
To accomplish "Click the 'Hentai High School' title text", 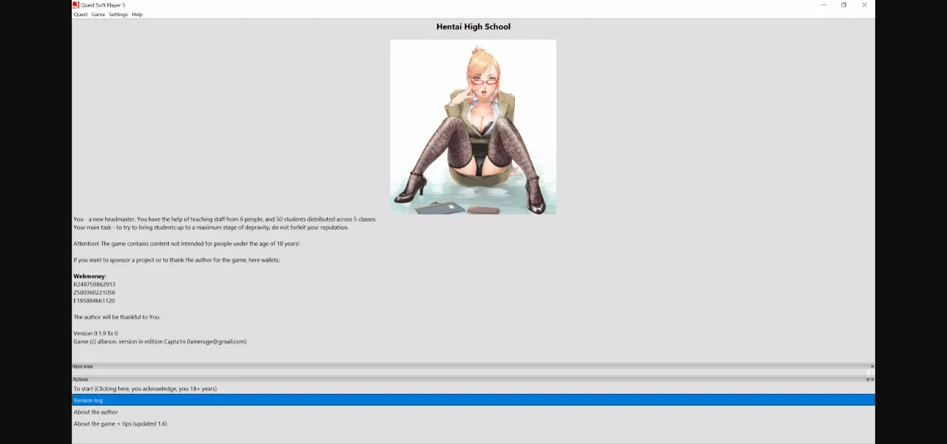I will click(473, 27).
